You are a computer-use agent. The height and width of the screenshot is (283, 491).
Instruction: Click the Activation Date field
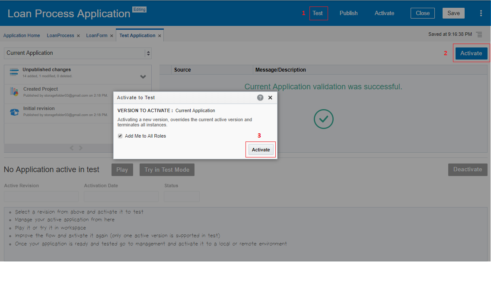(121, 196)
